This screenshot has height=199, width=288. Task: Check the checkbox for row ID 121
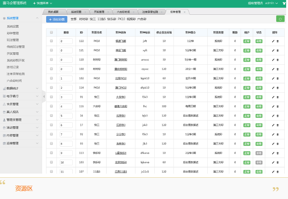point(51,50)
